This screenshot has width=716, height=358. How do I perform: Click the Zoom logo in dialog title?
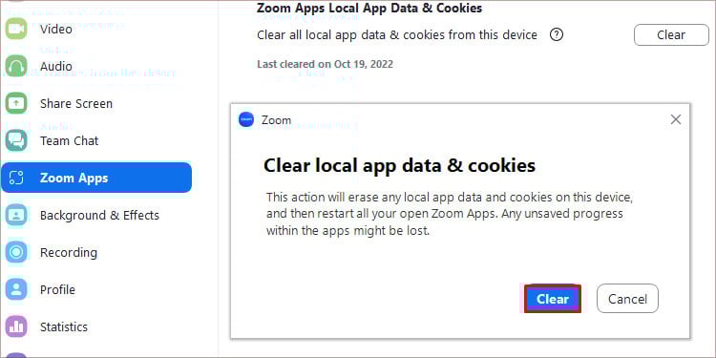tap(246, 119)
